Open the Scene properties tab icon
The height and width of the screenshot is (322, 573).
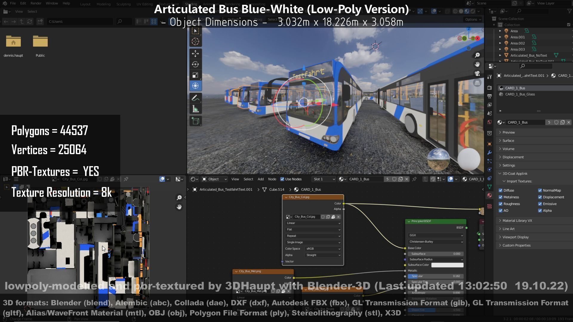coord(489,114)
